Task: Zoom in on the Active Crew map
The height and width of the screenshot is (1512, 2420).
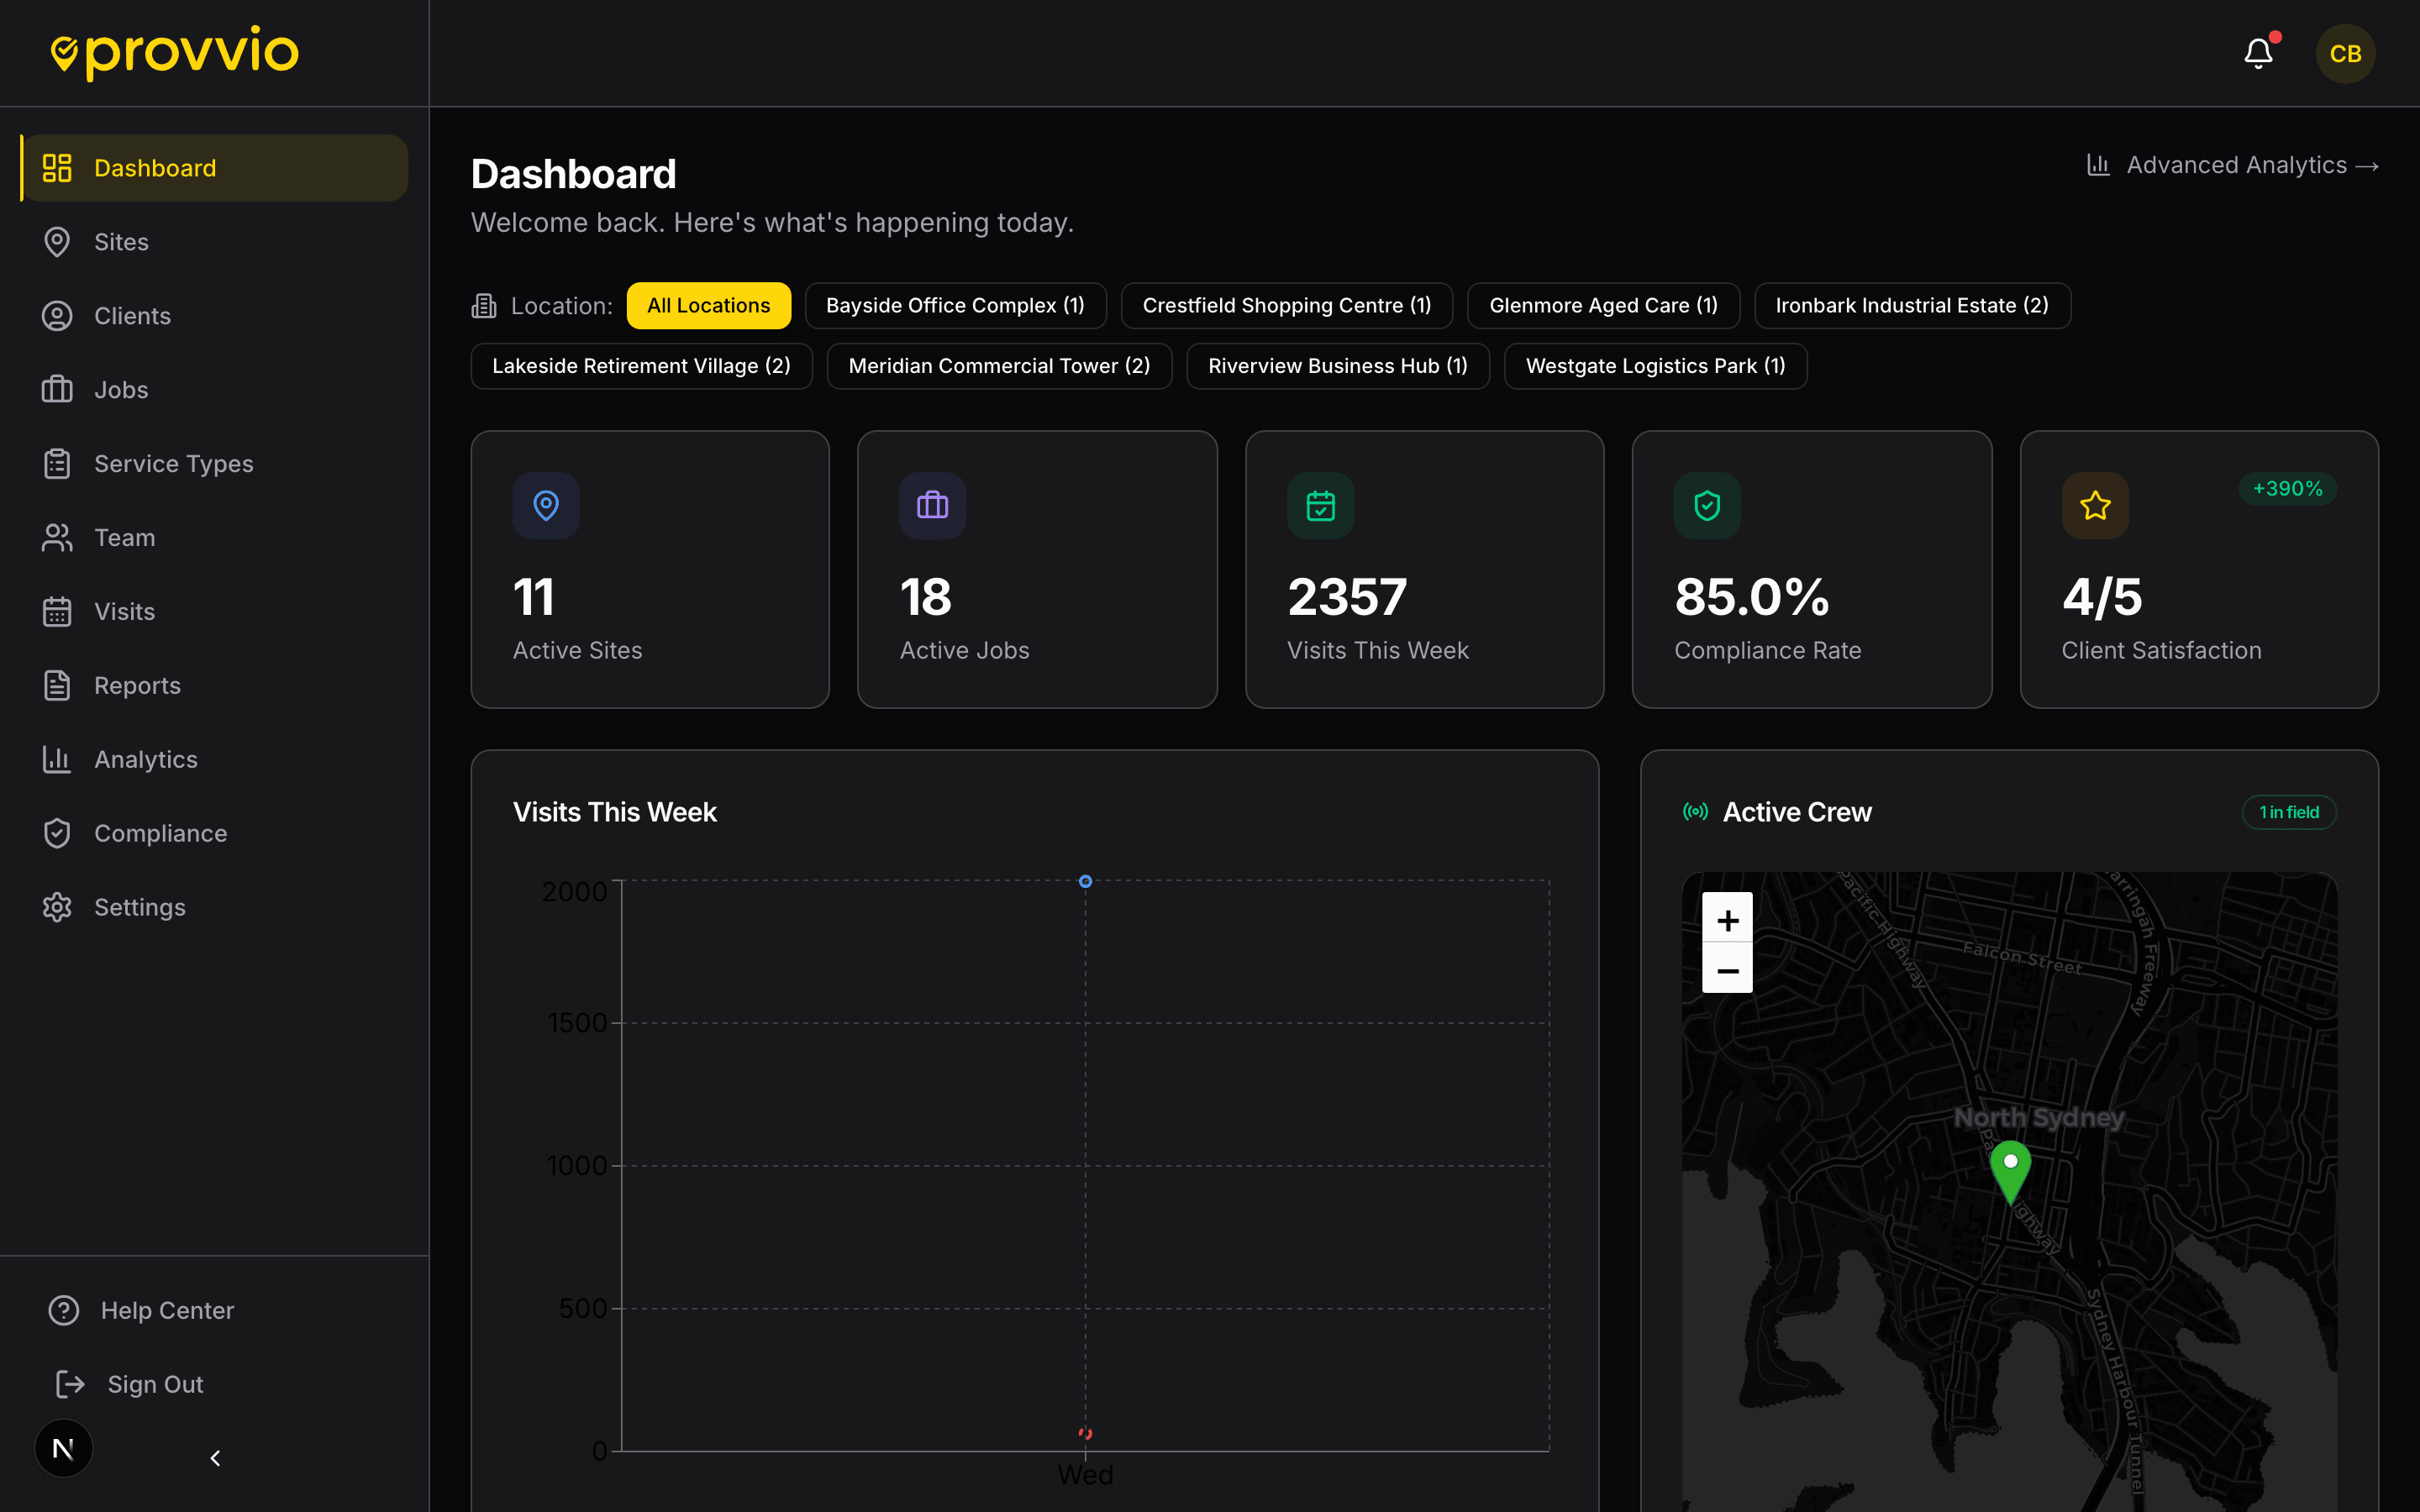Action: [1727, 918]
